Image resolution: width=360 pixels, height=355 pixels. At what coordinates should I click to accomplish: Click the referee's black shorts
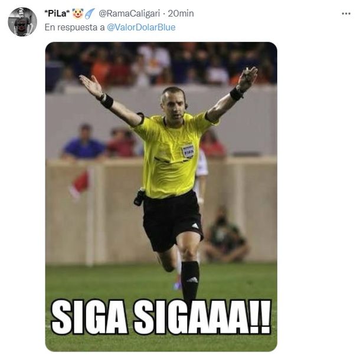pos(172,221)
